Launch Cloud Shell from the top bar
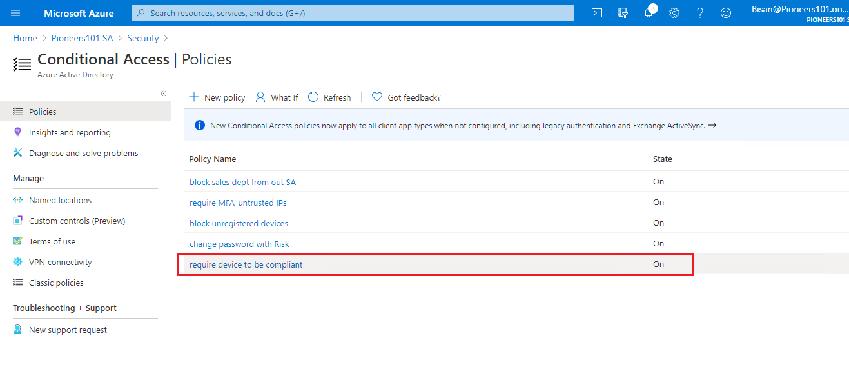The height and width of the screenshot is (367, 849). 597,13
